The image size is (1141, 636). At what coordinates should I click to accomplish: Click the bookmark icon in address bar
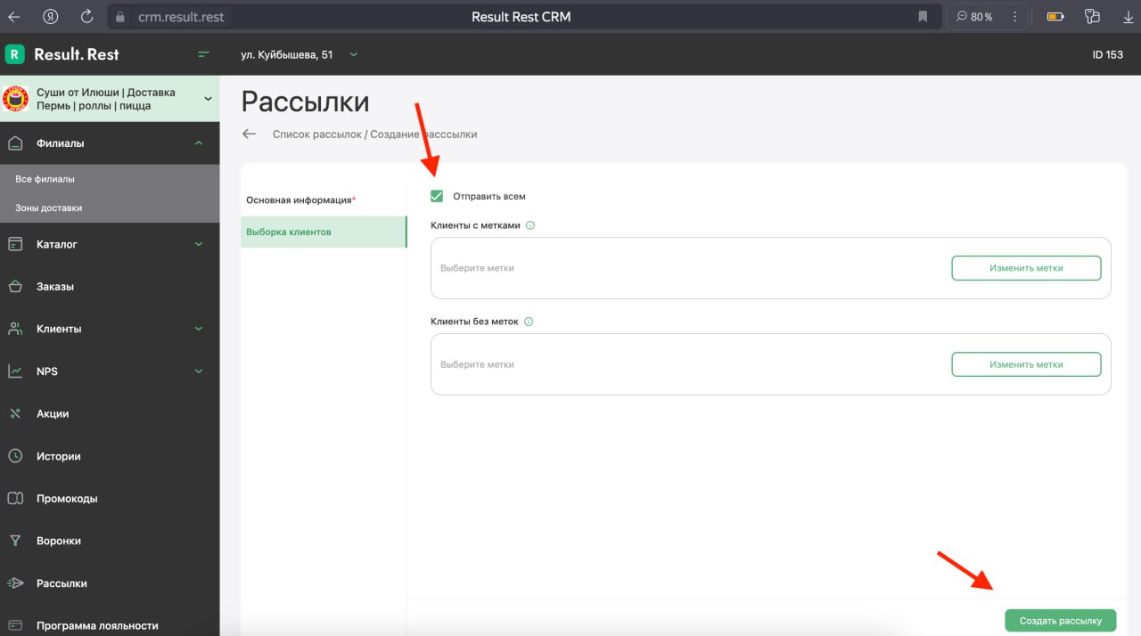tap(923, 16)
